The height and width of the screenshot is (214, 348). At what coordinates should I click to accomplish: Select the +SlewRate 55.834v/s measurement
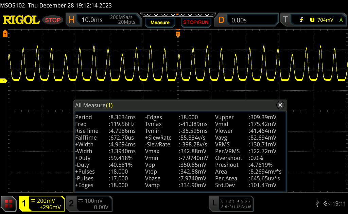pyautogui.click(x=175, y=138)
